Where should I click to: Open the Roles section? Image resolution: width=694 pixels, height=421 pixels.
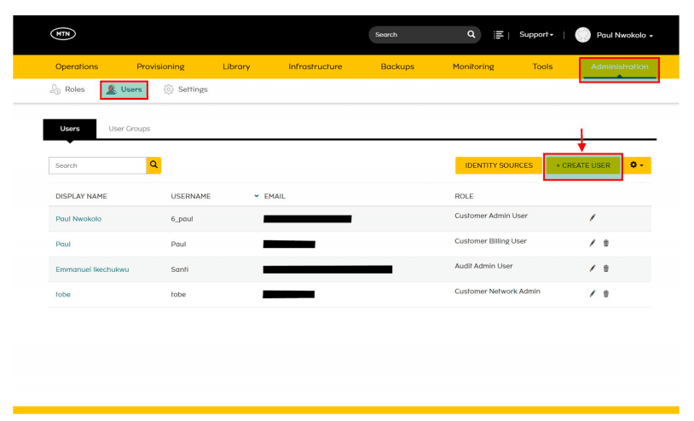pos(67,89)
